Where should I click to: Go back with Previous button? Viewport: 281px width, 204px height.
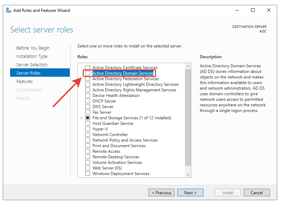tap(161, 192)
